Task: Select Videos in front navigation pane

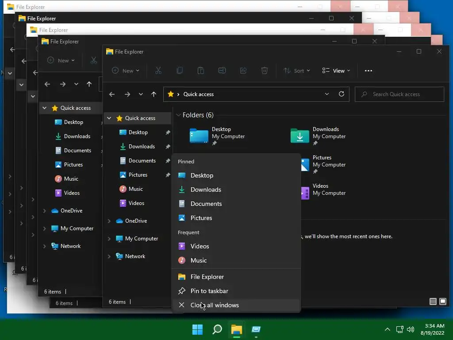Action: click(x=136, y=203)
